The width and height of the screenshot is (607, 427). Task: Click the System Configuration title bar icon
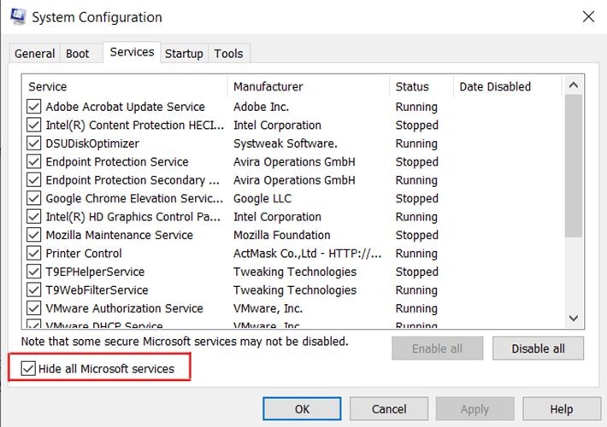15,16
